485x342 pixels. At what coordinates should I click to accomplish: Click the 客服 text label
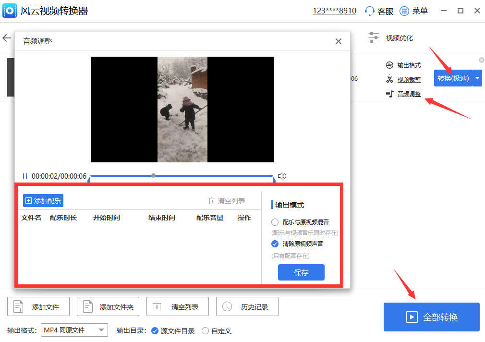[386, 12]
